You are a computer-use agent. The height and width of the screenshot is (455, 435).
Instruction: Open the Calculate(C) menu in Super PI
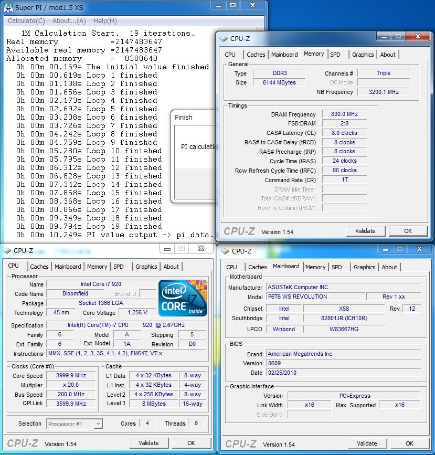(26, 21)
